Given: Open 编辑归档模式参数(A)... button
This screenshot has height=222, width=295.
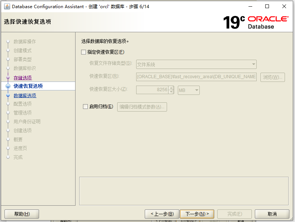Looking at the screenshot, I should (142, 107).
